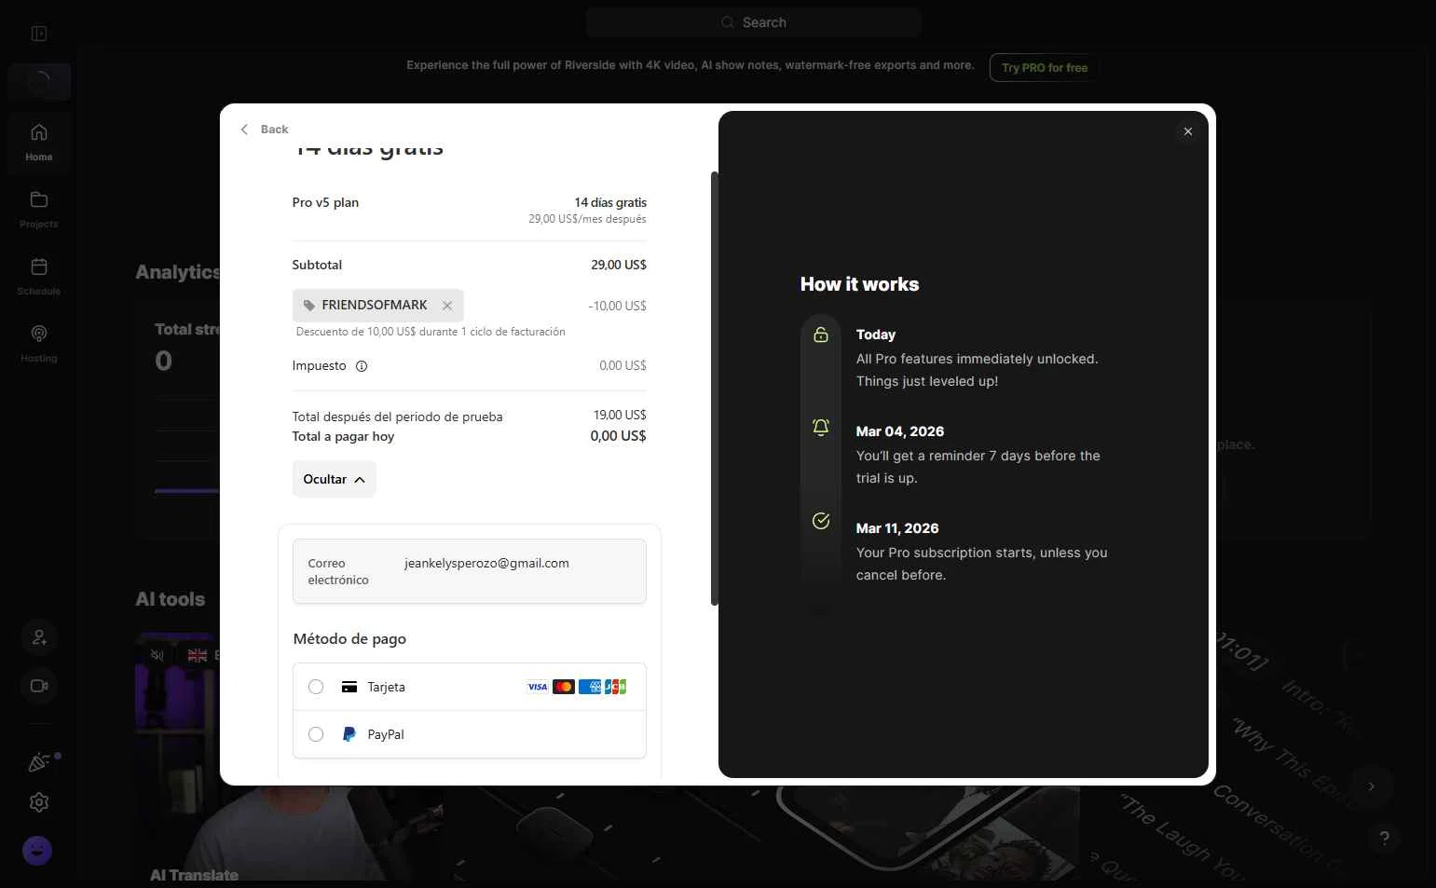This screenshot has height=888, width=1436.
Task: Remove the FRIENDSOFMARK coupon code
Action: (x=447, y=306)
